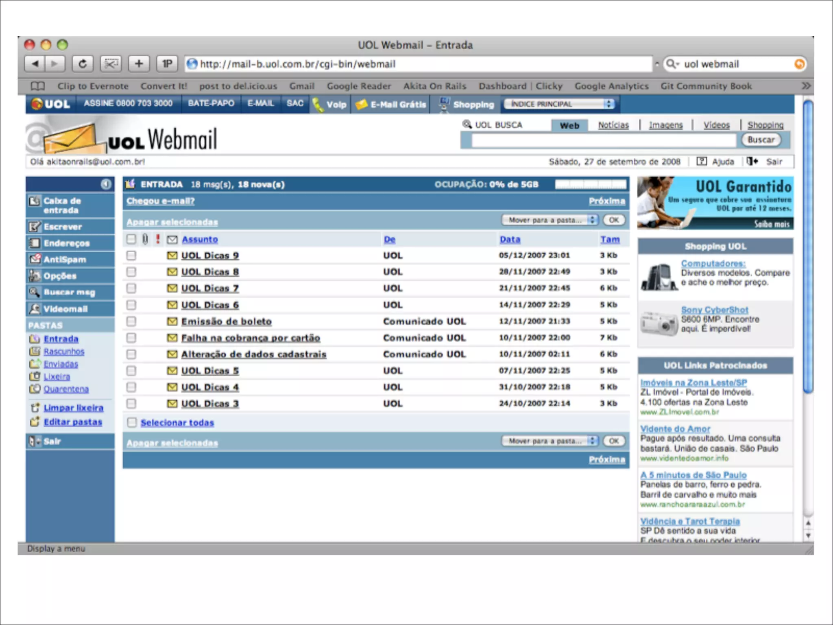
Task: Click the Buscar search button
Action: tap(761, 140)
